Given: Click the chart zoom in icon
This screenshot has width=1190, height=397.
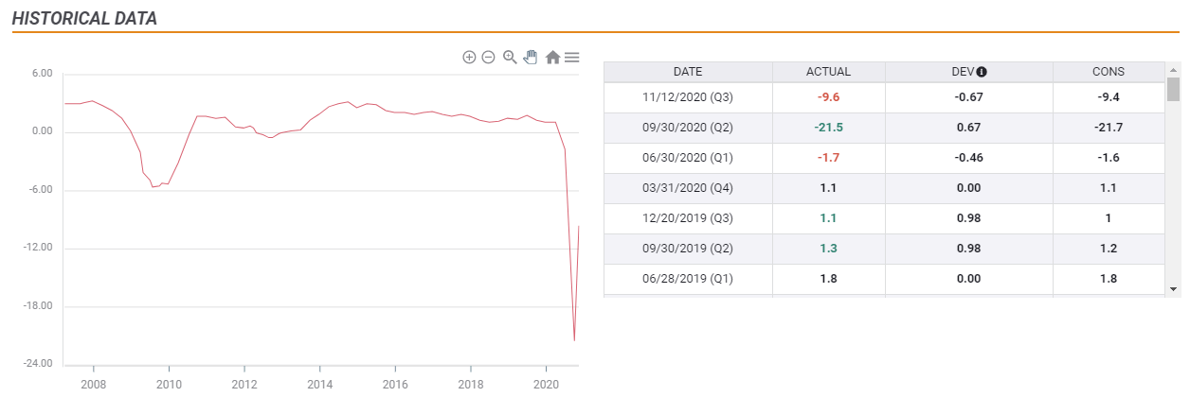Looking at the screenshot, I should [x=469, y=58].
